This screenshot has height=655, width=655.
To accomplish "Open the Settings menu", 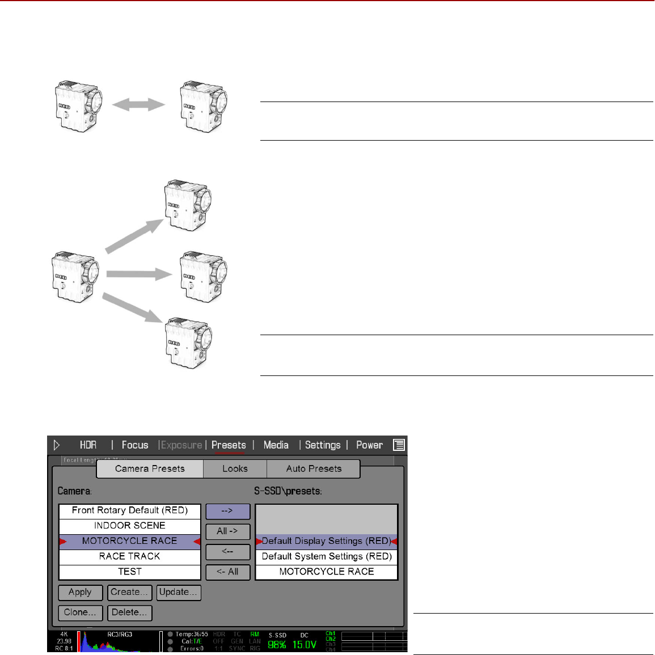I will point(323,445).
